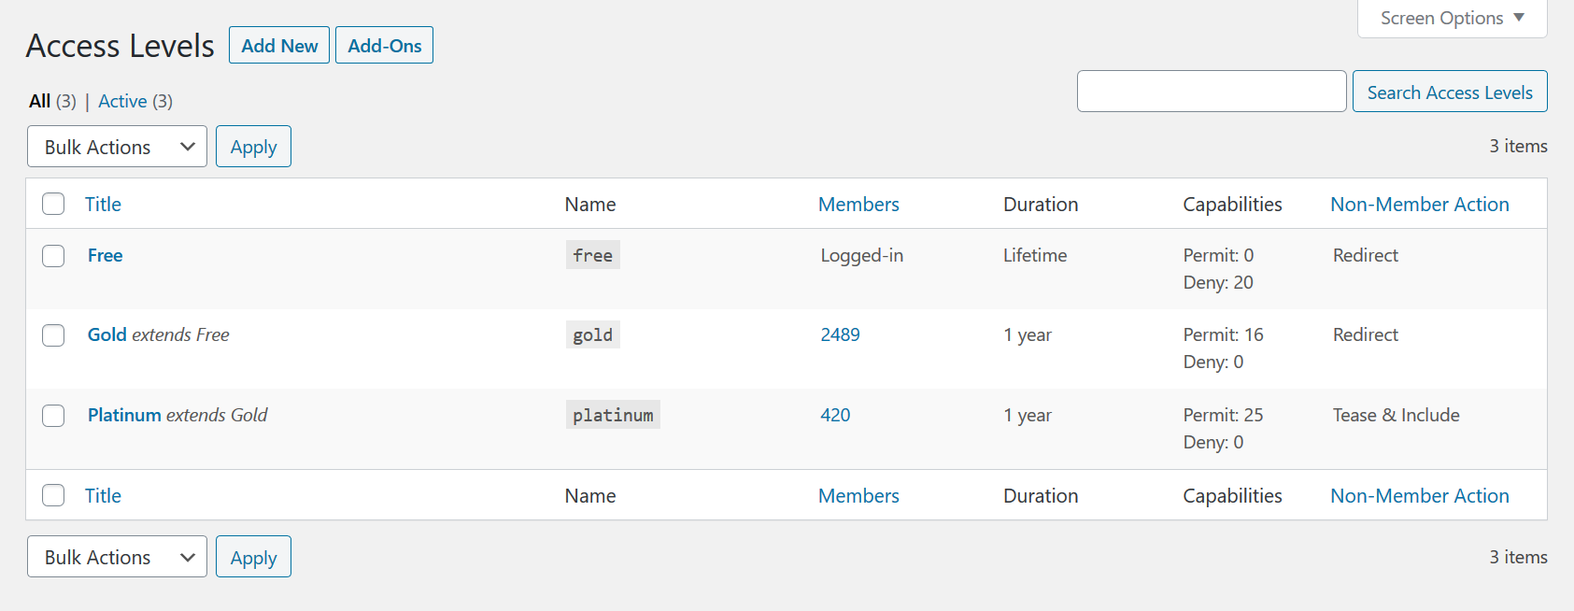The image size is (1574, 611).
Task: Expand the Screen Options panel
Action: [1452, 18]
